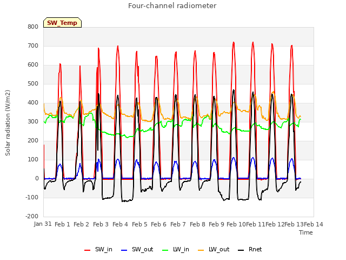Click the blue SW_out legend line marker
Viewport: 346px width, 260px height.
[x=124, y=250]
